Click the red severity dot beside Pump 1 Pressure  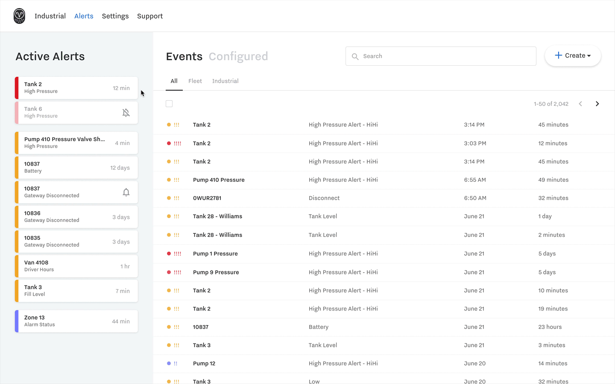[x=169, y=253]
